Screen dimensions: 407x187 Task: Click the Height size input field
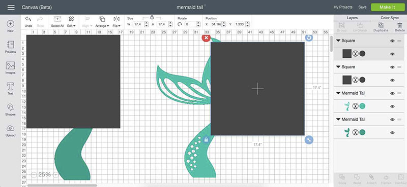tap(162, 24)
